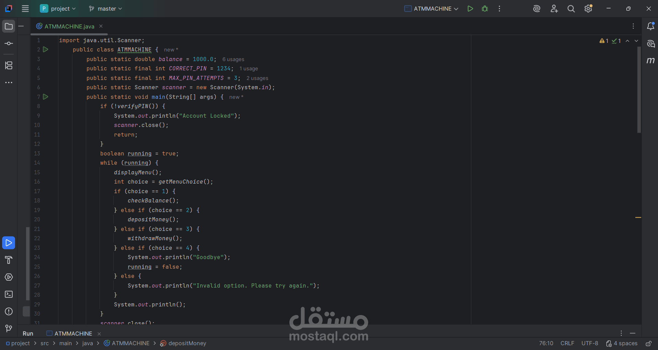Screen dimensions: 658x350
Task: Click the src breadcrumb
Action: point(45,343)
